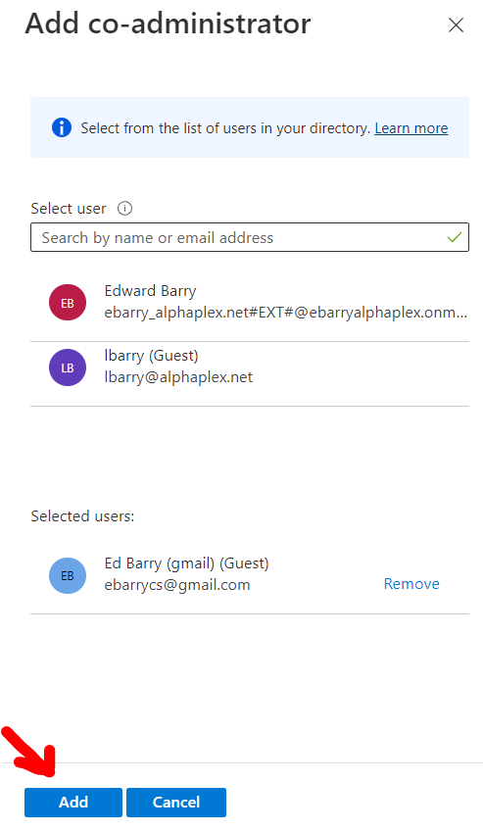483x831 pixels.
Task: Click the light blue EB avatar
Action: point(68,575)
